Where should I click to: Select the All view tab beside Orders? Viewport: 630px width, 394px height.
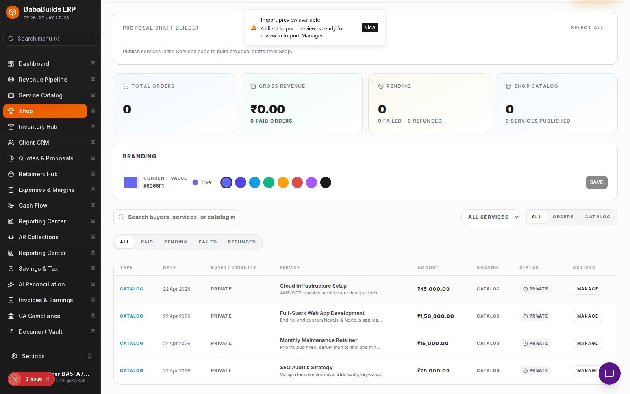(x=537, y=217)
